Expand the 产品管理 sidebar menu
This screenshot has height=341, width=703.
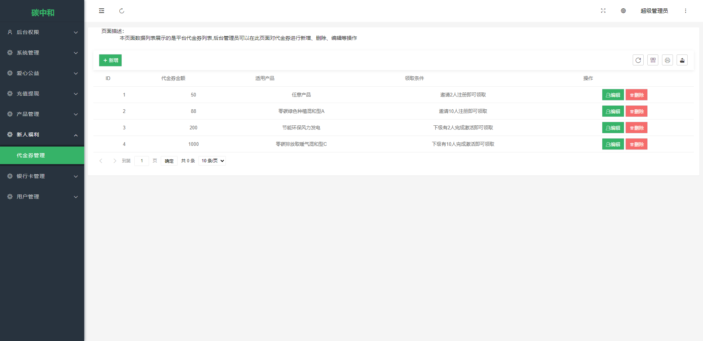coord(42,114)
